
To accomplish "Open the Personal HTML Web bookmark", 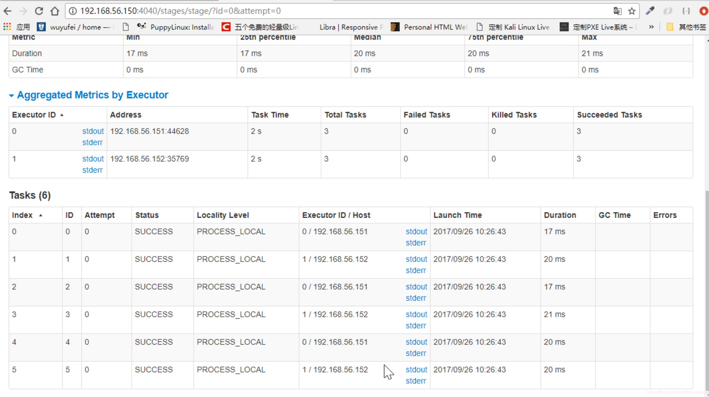I will [x=429, y=27].
